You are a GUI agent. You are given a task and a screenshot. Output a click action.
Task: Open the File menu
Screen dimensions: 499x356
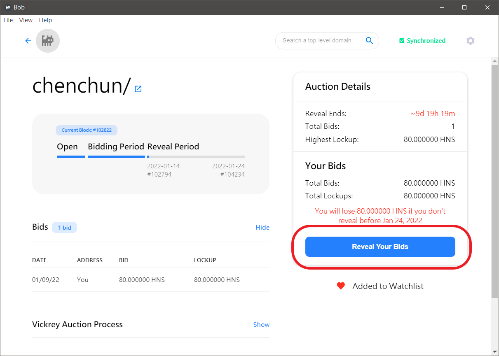[x=8, y=20]
